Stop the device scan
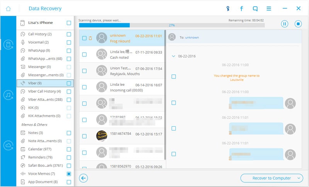 (298, 24)
